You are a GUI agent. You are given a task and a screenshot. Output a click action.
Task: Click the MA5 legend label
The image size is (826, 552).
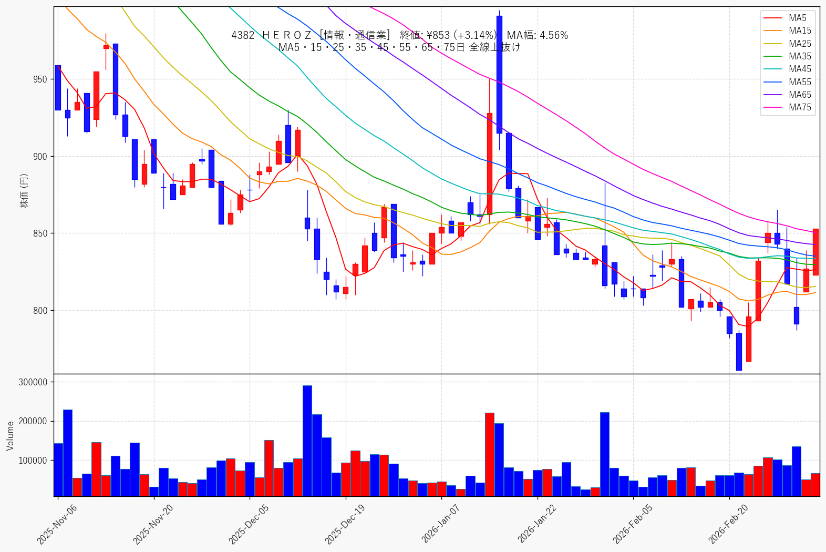tap(797, 18)
